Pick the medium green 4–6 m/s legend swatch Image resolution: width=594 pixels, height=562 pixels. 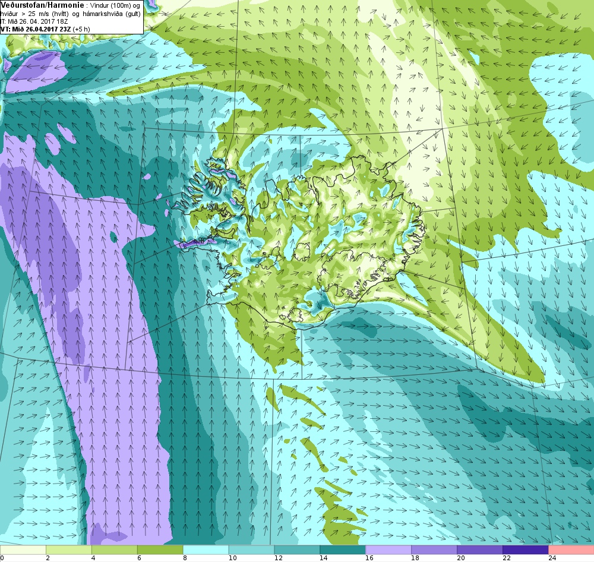click(115, 550)
